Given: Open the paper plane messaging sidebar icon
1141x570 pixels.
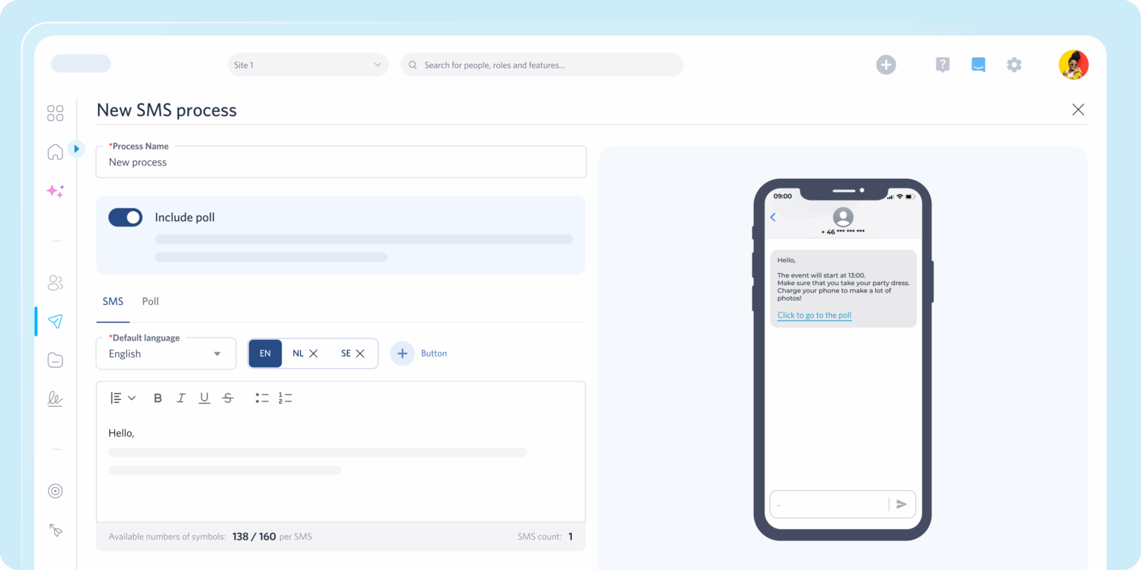Looking at the screenshot, I should (x=55, y=321).
